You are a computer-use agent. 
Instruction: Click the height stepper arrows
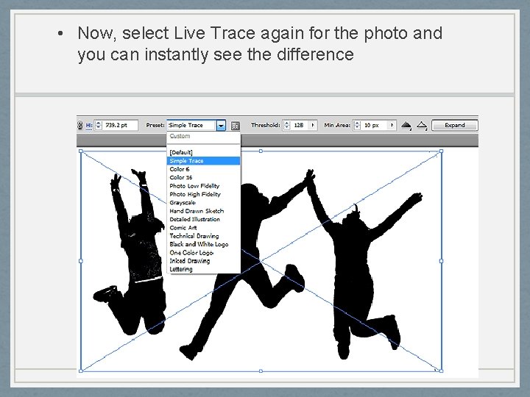coord(99,125)
